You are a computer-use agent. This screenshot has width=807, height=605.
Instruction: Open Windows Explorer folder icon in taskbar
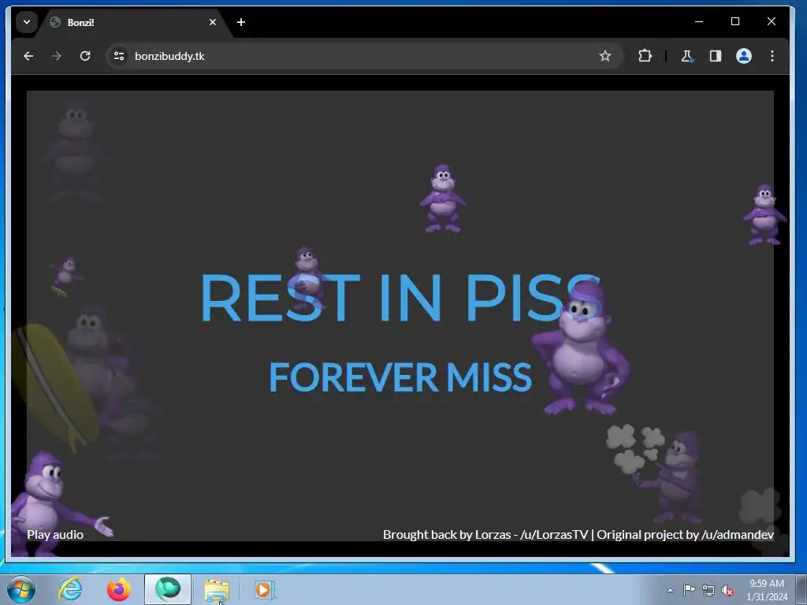pos(217,589)
